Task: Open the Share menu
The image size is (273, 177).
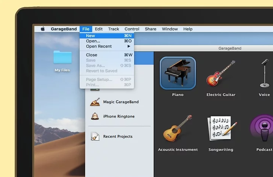Action: click(x=150, y=29)
